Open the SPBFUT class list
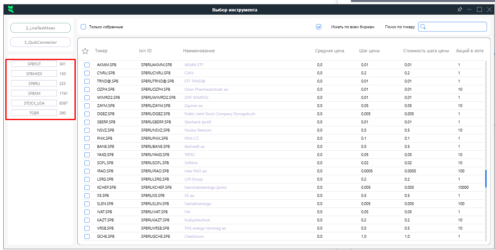Screen dimensions: 495x250 [34, 64]
